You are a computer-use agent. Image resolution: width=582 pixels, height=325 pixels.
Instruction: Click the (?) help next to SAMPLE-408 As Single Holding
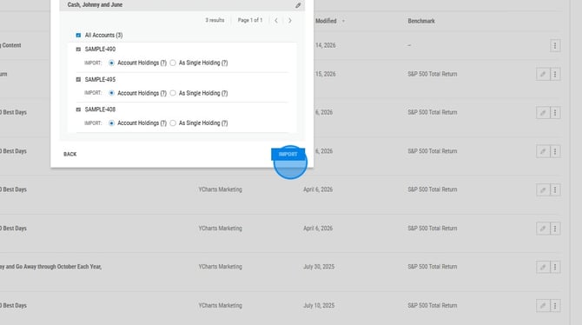pos(225,123)
